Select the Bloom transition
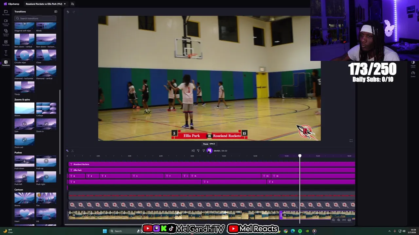 (x=24, y=108)
